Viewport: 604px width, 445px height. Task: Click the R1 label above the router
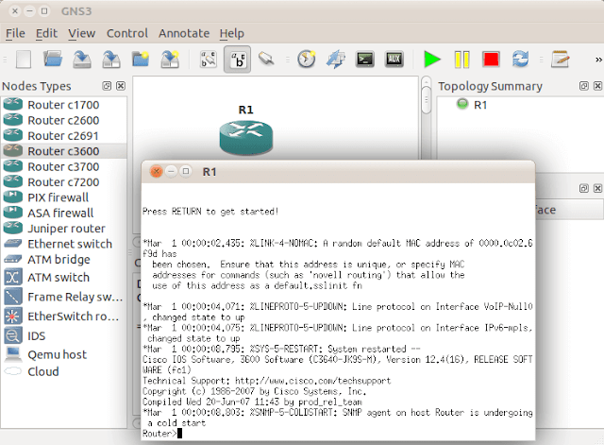(245, 110)
